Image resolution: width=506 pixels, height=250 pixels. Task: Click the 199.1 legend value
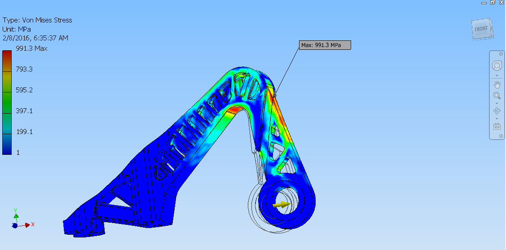(24, 132)
